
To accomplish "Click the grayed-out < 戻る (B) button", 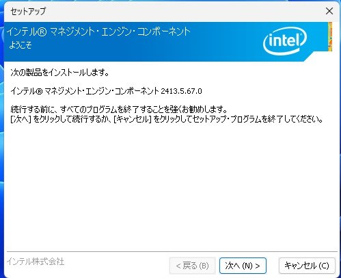I will click(192, 266).
